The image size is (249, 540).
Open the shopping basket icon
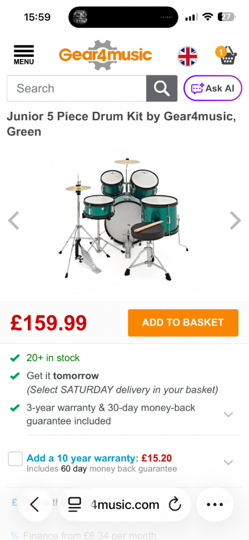click(x=227, y=55)
